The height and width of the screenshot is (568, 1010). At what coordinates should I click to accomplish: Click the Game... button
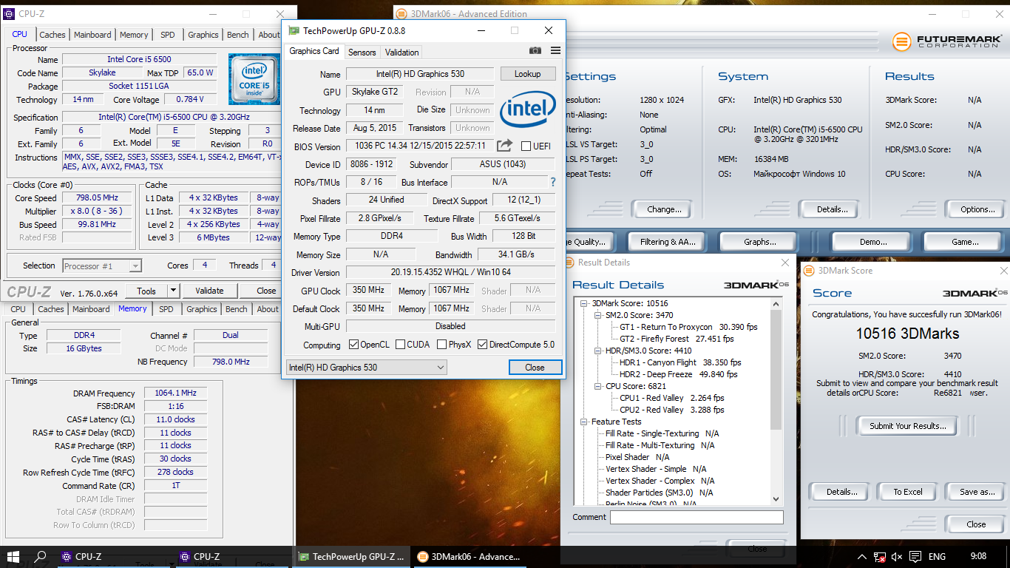point(965,242)
